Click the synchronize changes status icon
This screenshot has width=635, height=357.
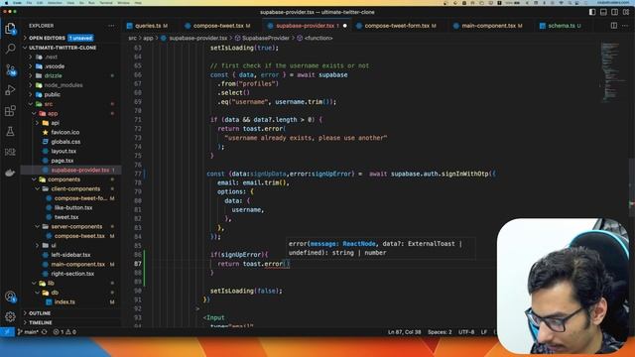point(44,332)
